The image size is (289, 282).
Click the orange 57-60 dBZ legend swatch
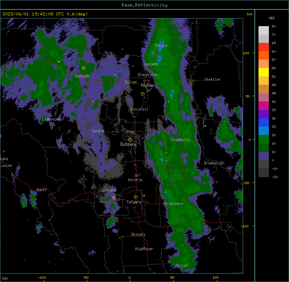click(x=264, y=55)
